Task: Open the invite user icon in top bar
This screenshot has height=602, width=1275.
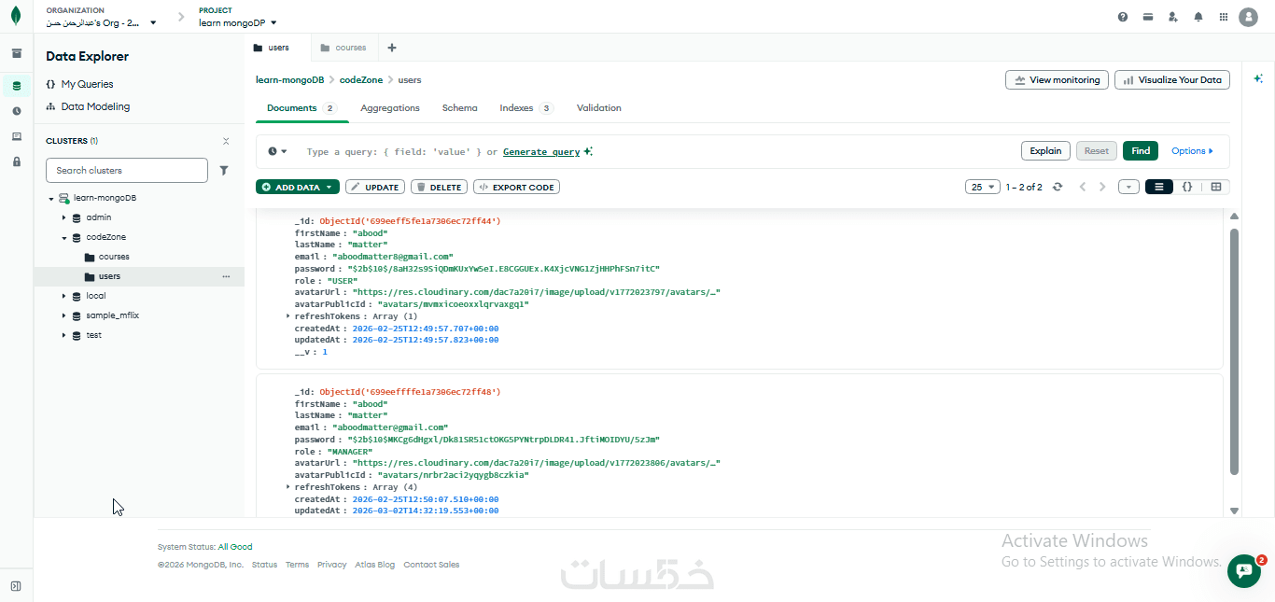Action: (1173, 17)
